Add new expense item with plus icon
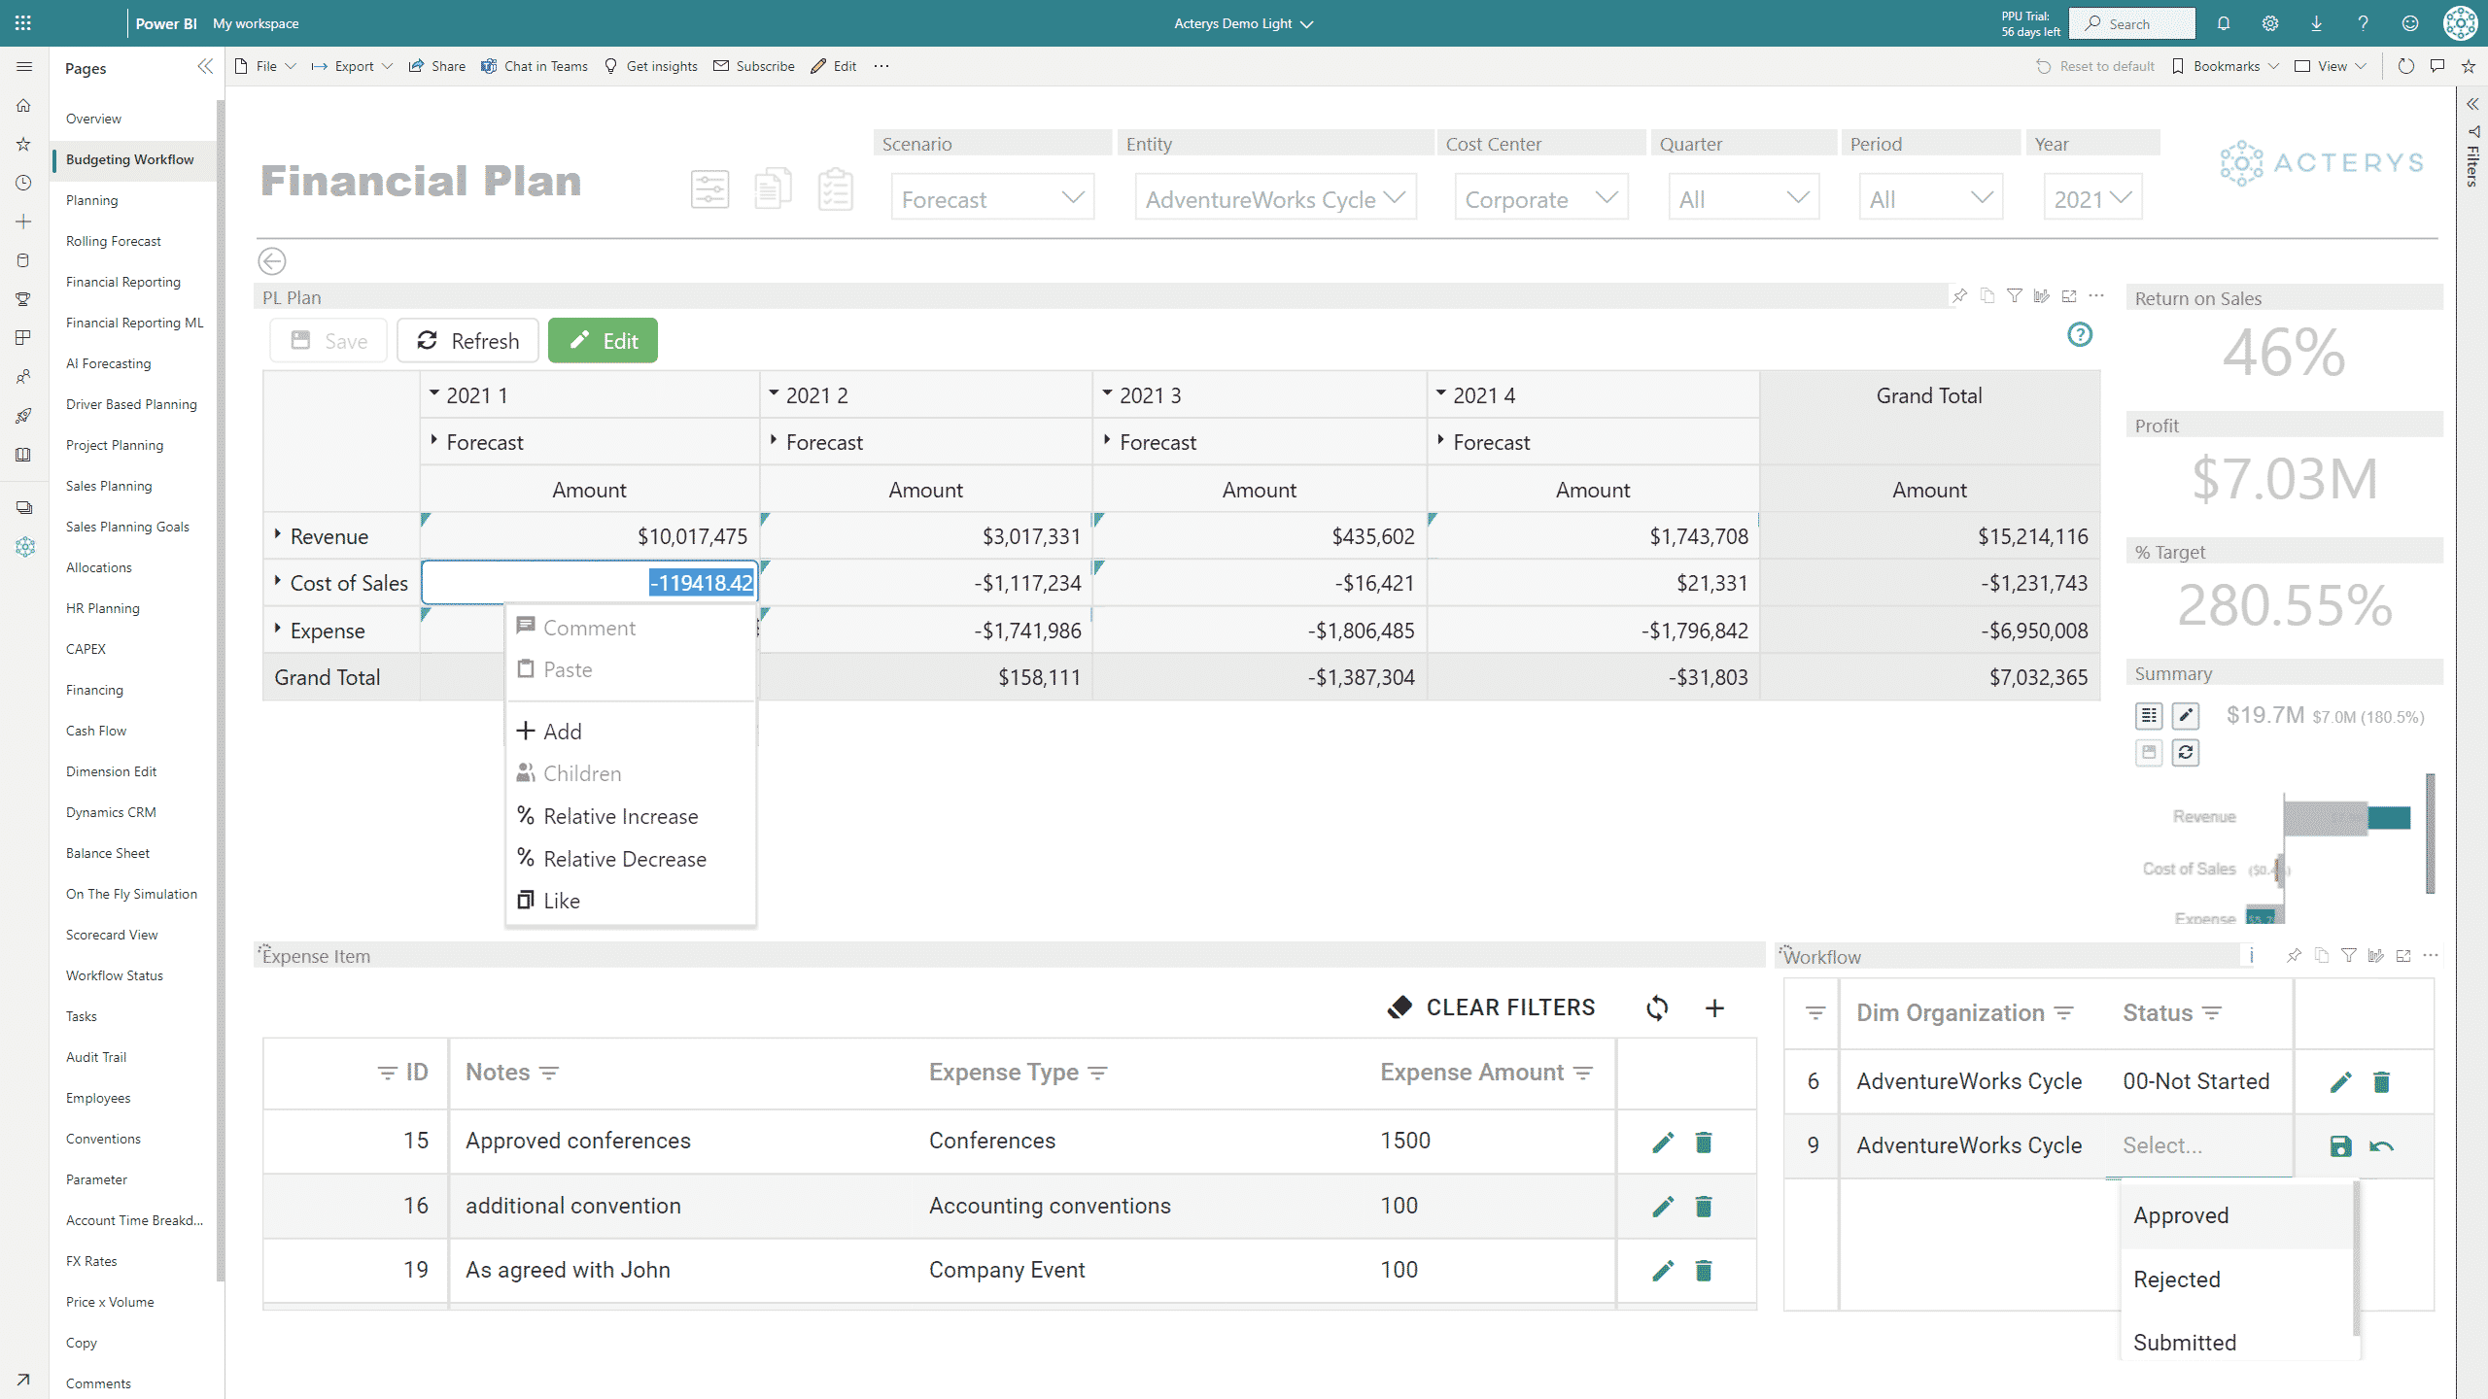The width and height of the screenshot is (2488, 1399). pos(1714,1008)
